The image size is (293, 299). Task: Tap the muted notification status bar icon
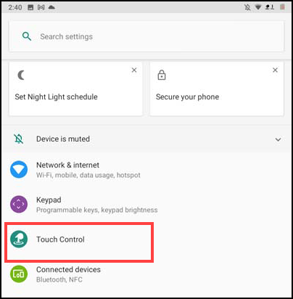click(247, 7)
